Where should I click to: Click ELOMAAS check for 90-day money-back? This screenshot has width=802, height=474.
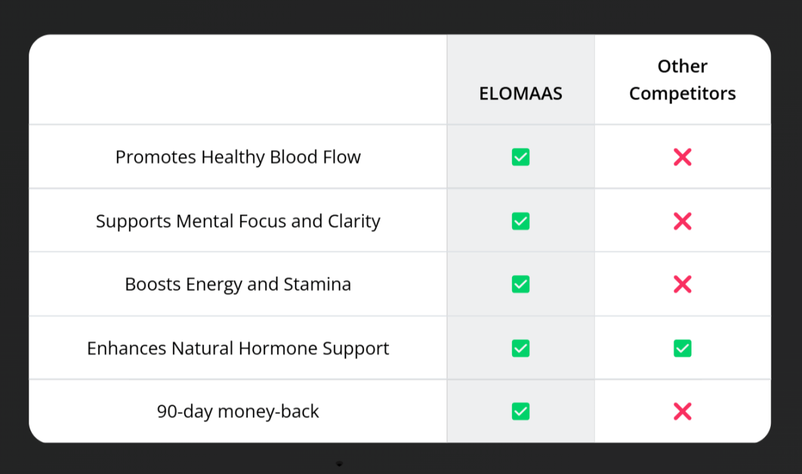(520, 411)
